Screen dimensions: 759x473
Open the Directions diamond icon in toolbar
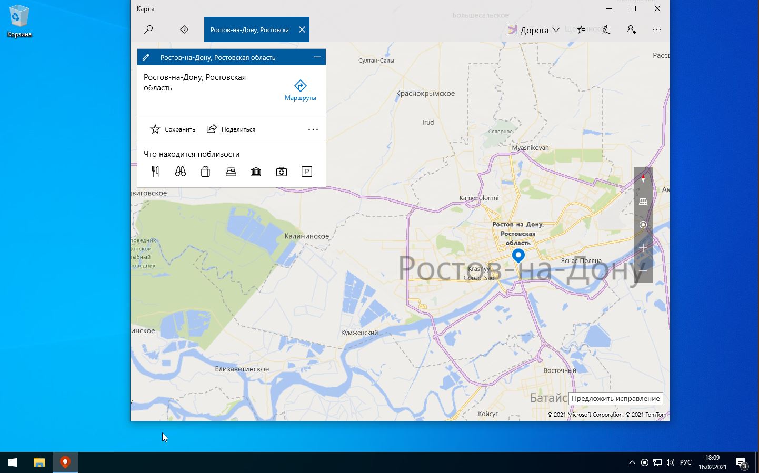[184, 29]
